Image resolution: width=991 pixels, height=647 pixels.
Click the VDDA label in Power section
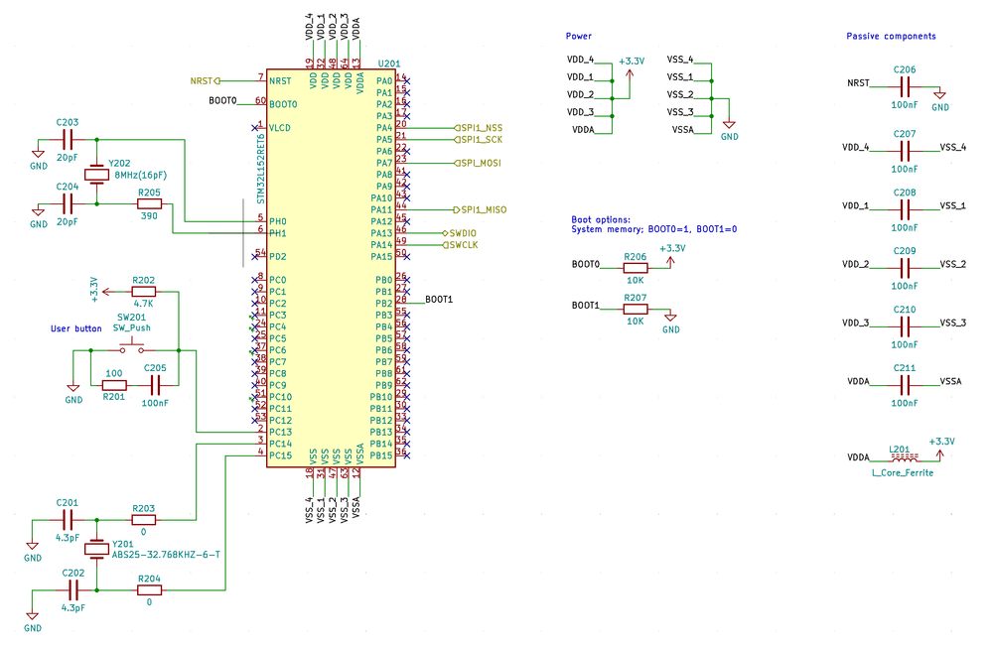(583, 130)
